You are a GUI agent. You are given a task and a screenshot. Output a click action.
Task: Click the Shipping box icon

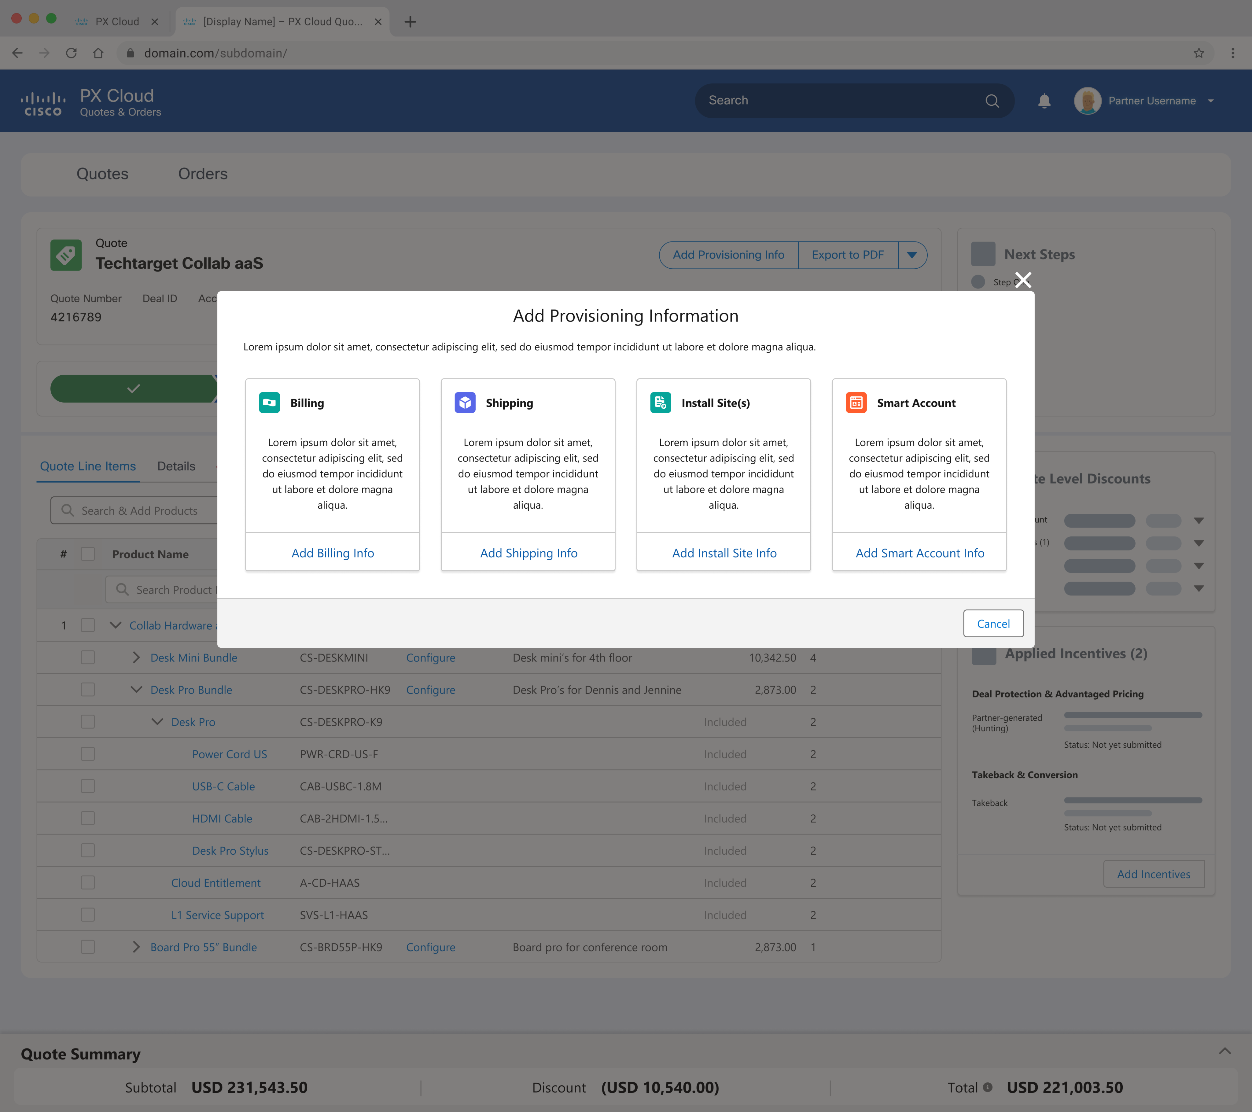tap(465, 403)
